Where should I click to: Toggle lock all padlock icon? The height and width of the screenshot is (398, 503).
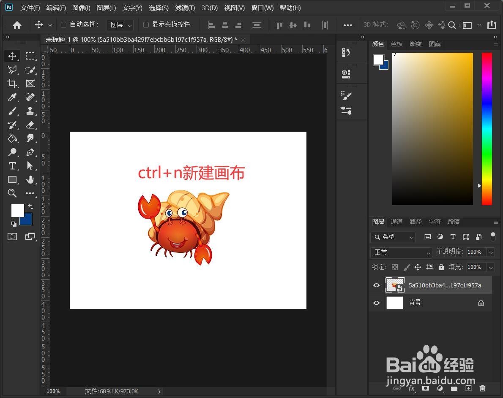pos(441,267)
